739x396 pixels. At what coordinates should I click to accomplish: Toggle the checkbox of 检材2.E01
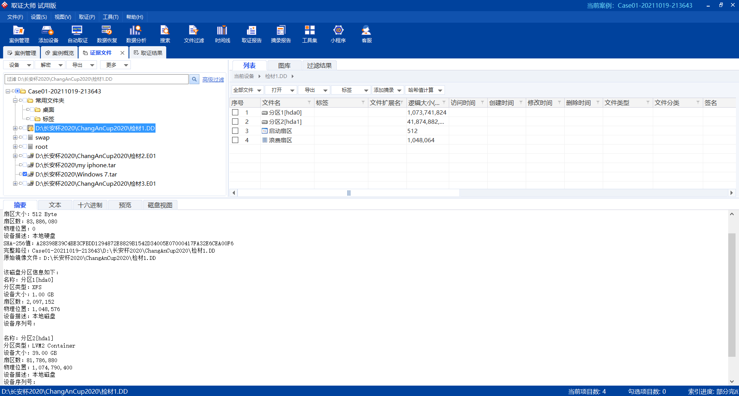tap(25, 156)
